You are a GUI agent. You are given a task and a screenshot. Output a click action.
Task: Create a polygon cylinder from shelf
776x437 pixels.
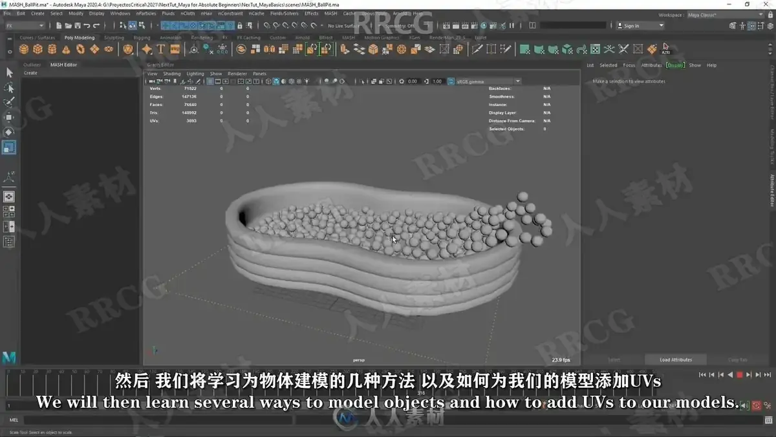52,49
